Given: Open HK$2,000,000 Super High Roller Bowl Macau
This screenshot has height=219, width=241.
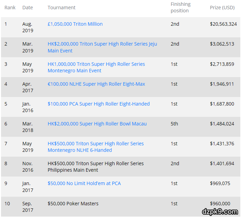Looking at the screenshot, I should point(97,124).
